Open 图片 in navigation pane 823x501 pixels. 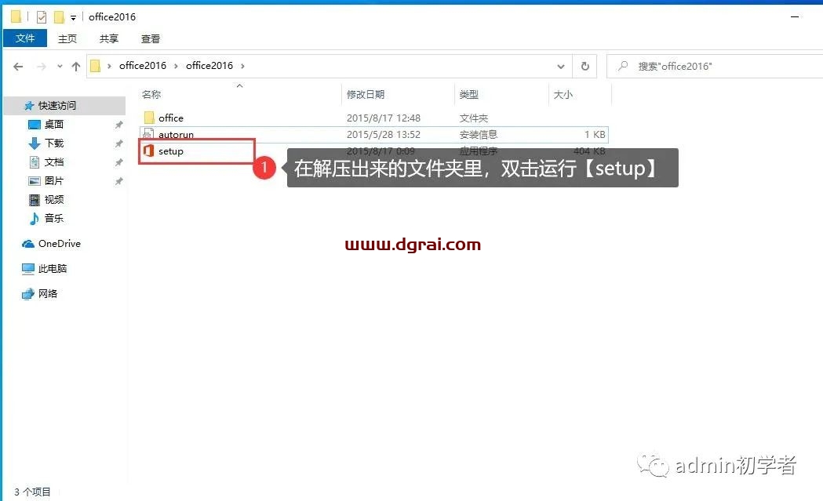(54, 181)
